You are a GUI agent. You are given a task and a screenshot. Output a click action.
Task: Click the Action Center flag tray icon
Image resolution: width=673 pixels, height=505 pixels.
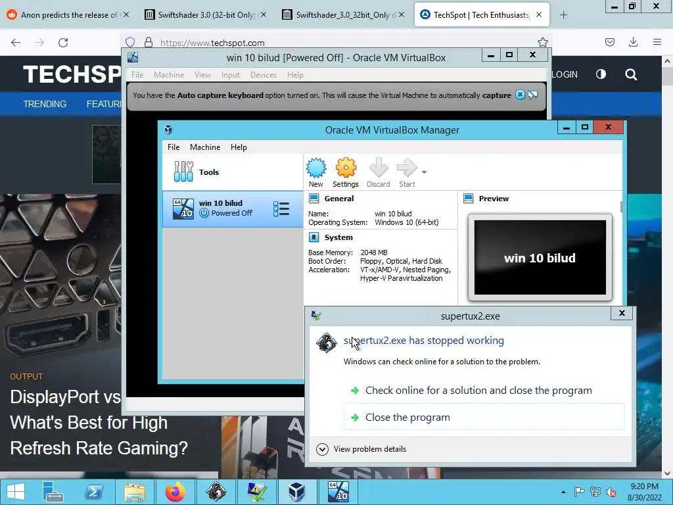(x=579, y=492)
